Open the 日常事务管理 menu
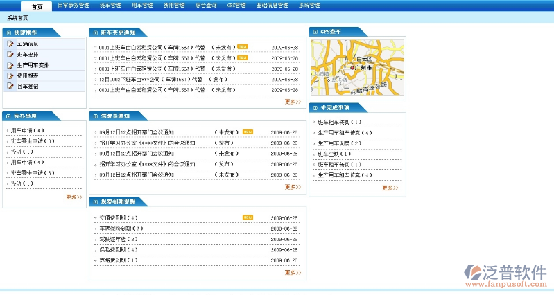Viewport: 554px width, 295px height. pyautogui.click(x=73, y=5)
